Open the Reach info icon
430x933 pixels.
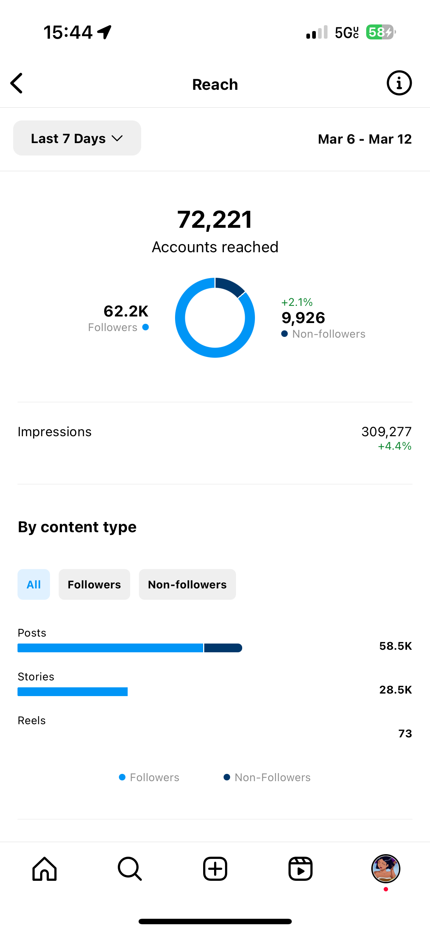click(399, 83)
